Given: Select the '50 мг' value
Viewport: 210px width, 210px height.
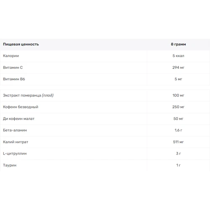Looking at the screenshot, I should coord(178,119).
